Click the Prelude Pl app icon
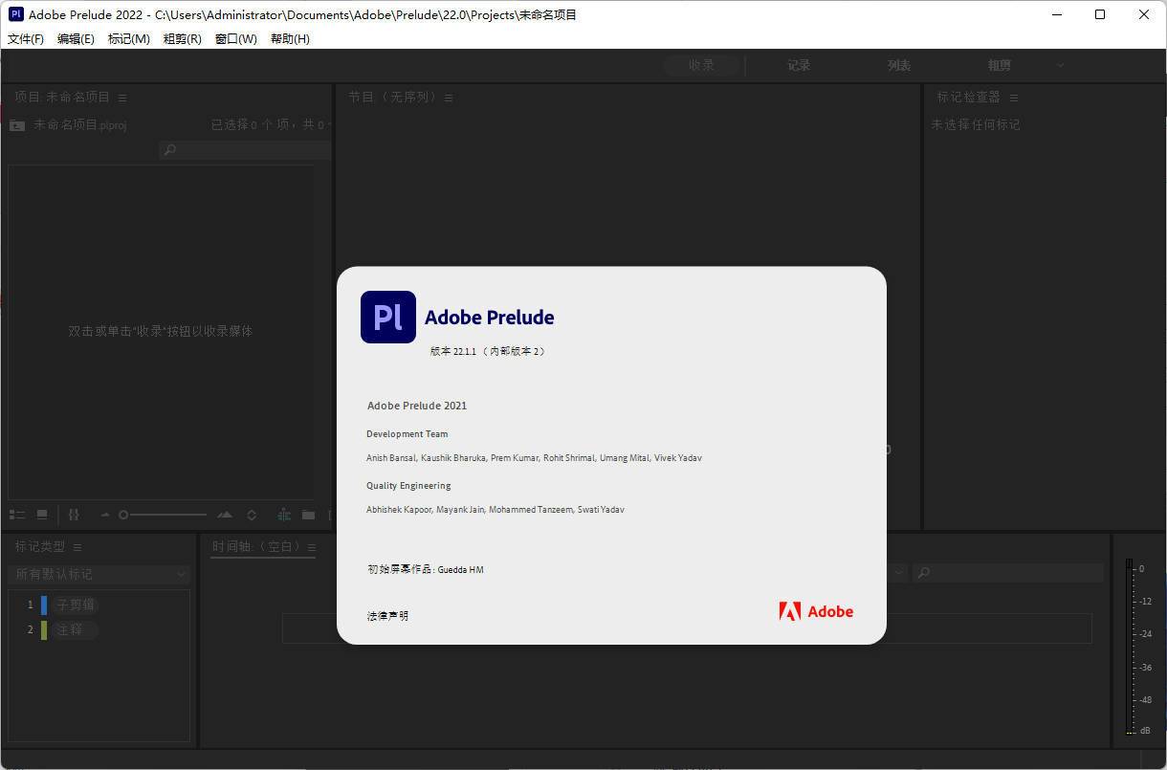This screenshot has height=770, width=1167. [388, 317]
